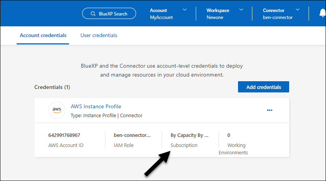This screenshot has height=181, width=326.
Task: Click the By Capacity subscription value
Action: tap(189, 135)
